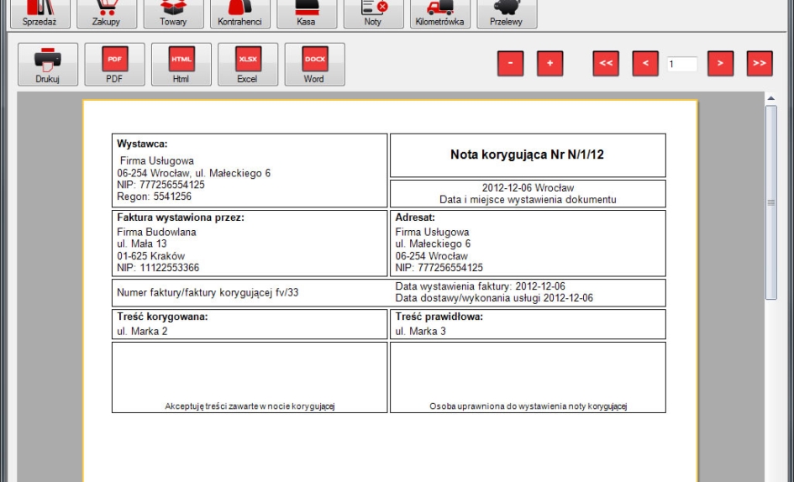Open the Sprzedaż module
Screen dimensions: 794x482
[x=39, y=13]
